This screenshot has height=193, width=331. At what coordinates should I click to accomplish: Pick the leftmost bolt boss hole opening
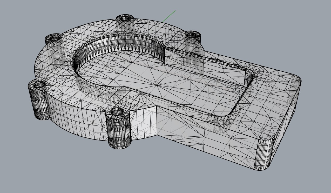coord(39,84)
